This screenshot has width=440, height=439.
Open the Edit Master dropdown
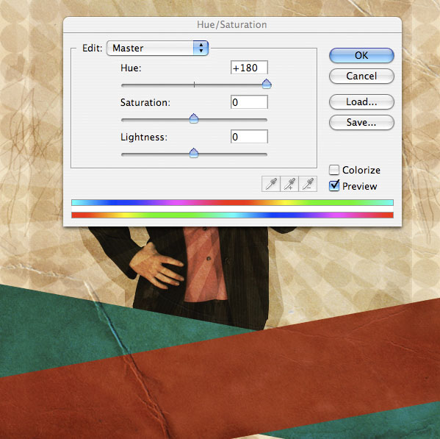click(157, 48)
